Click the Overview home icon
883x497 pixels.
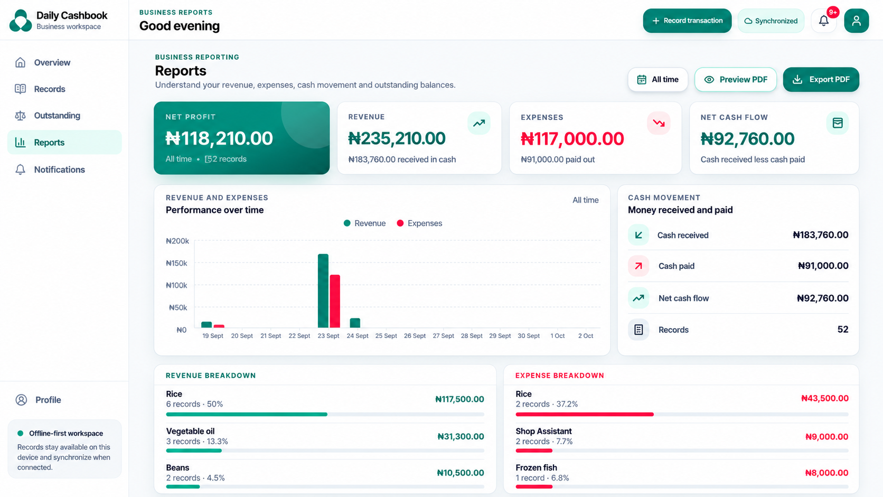click(21, 62)
